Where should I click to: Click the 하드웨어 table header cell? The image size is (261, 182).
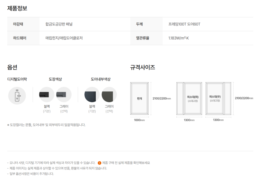pos(20,38)
